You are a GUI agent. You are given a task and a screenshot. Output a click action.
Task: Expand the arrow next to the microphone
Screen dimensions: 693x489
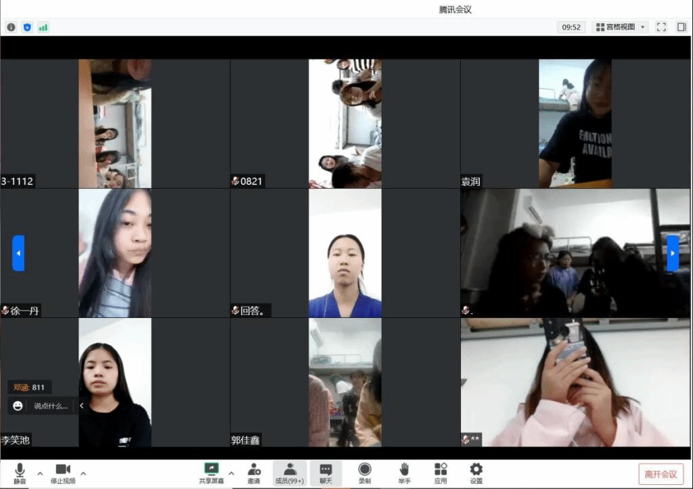(39, 473)
